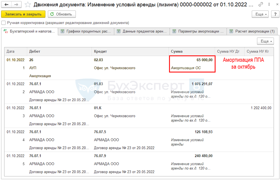Refresh data with the Обновить button

62,14
